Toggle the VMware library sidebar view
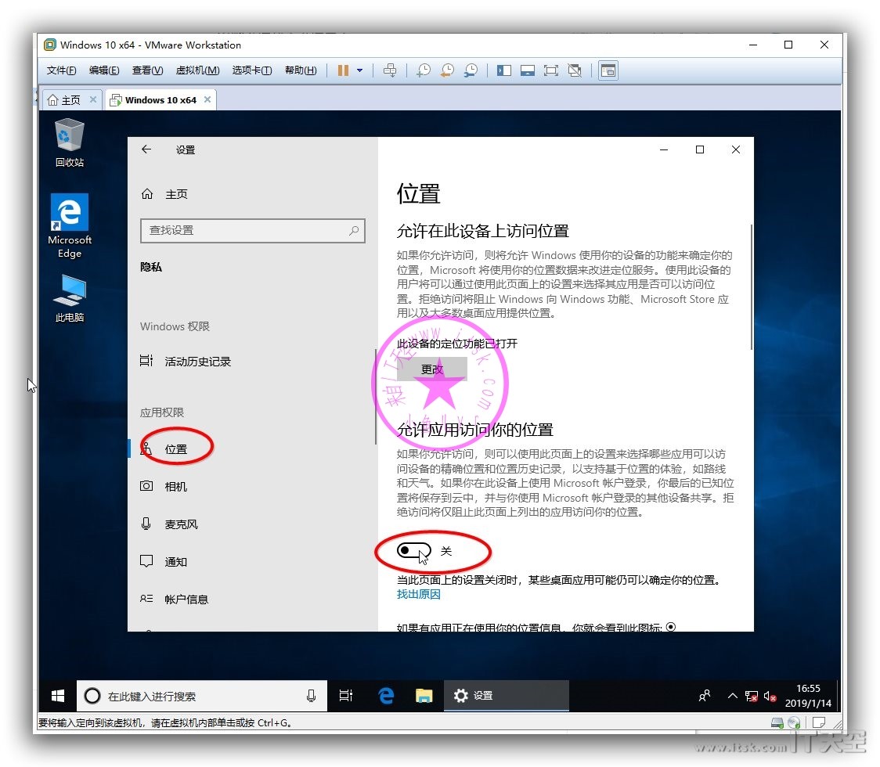 tap(503, 70)
